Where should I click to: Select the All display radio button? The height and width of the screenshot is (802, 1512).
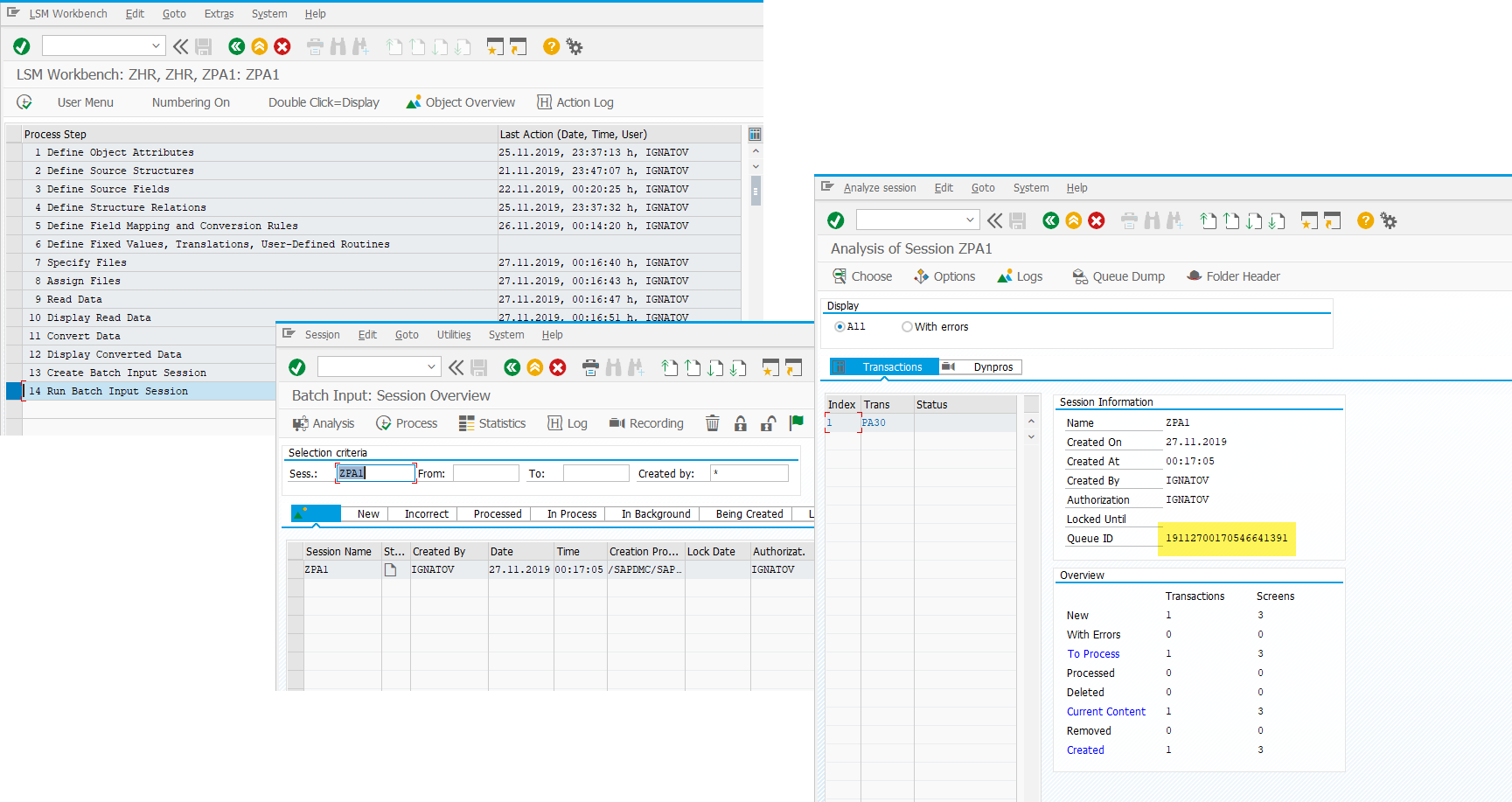coord(840,327)
